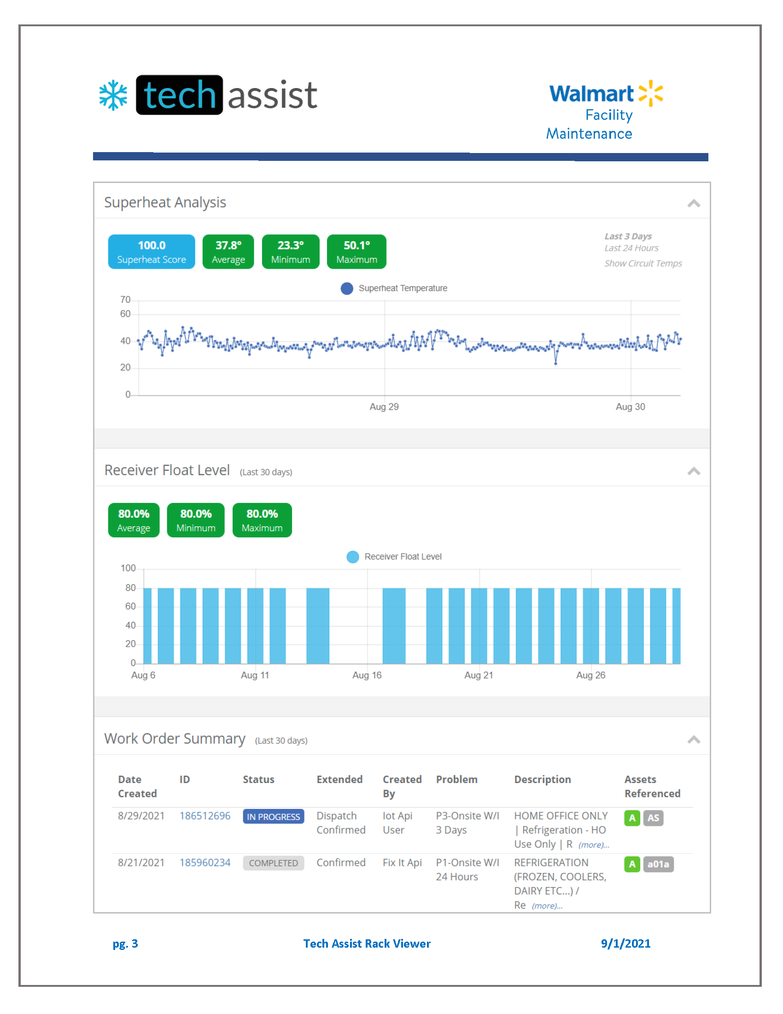Click the gray "AS" asset badge
The height and width of the screenshot is (1014, 783).
coord(654,818)
